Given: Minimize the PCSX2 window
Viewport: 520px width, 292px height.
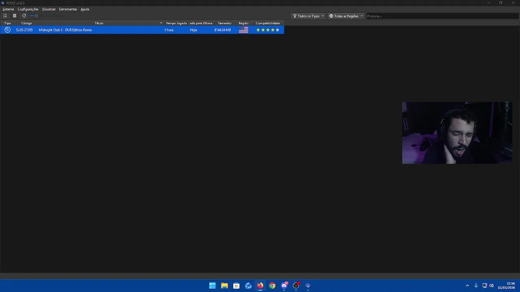Looking at the screenshot, I should (488, 3).
